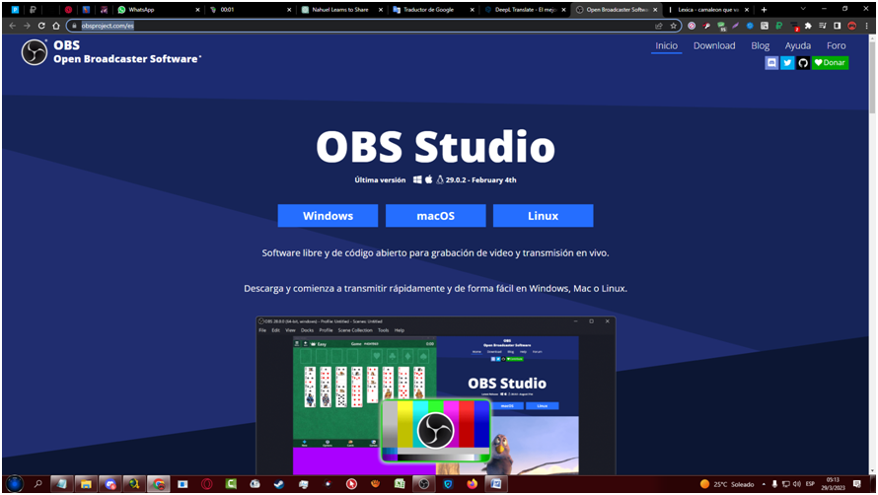878x495 pixels.
Task: Open the Foro nav link
Action: [836, 46]
